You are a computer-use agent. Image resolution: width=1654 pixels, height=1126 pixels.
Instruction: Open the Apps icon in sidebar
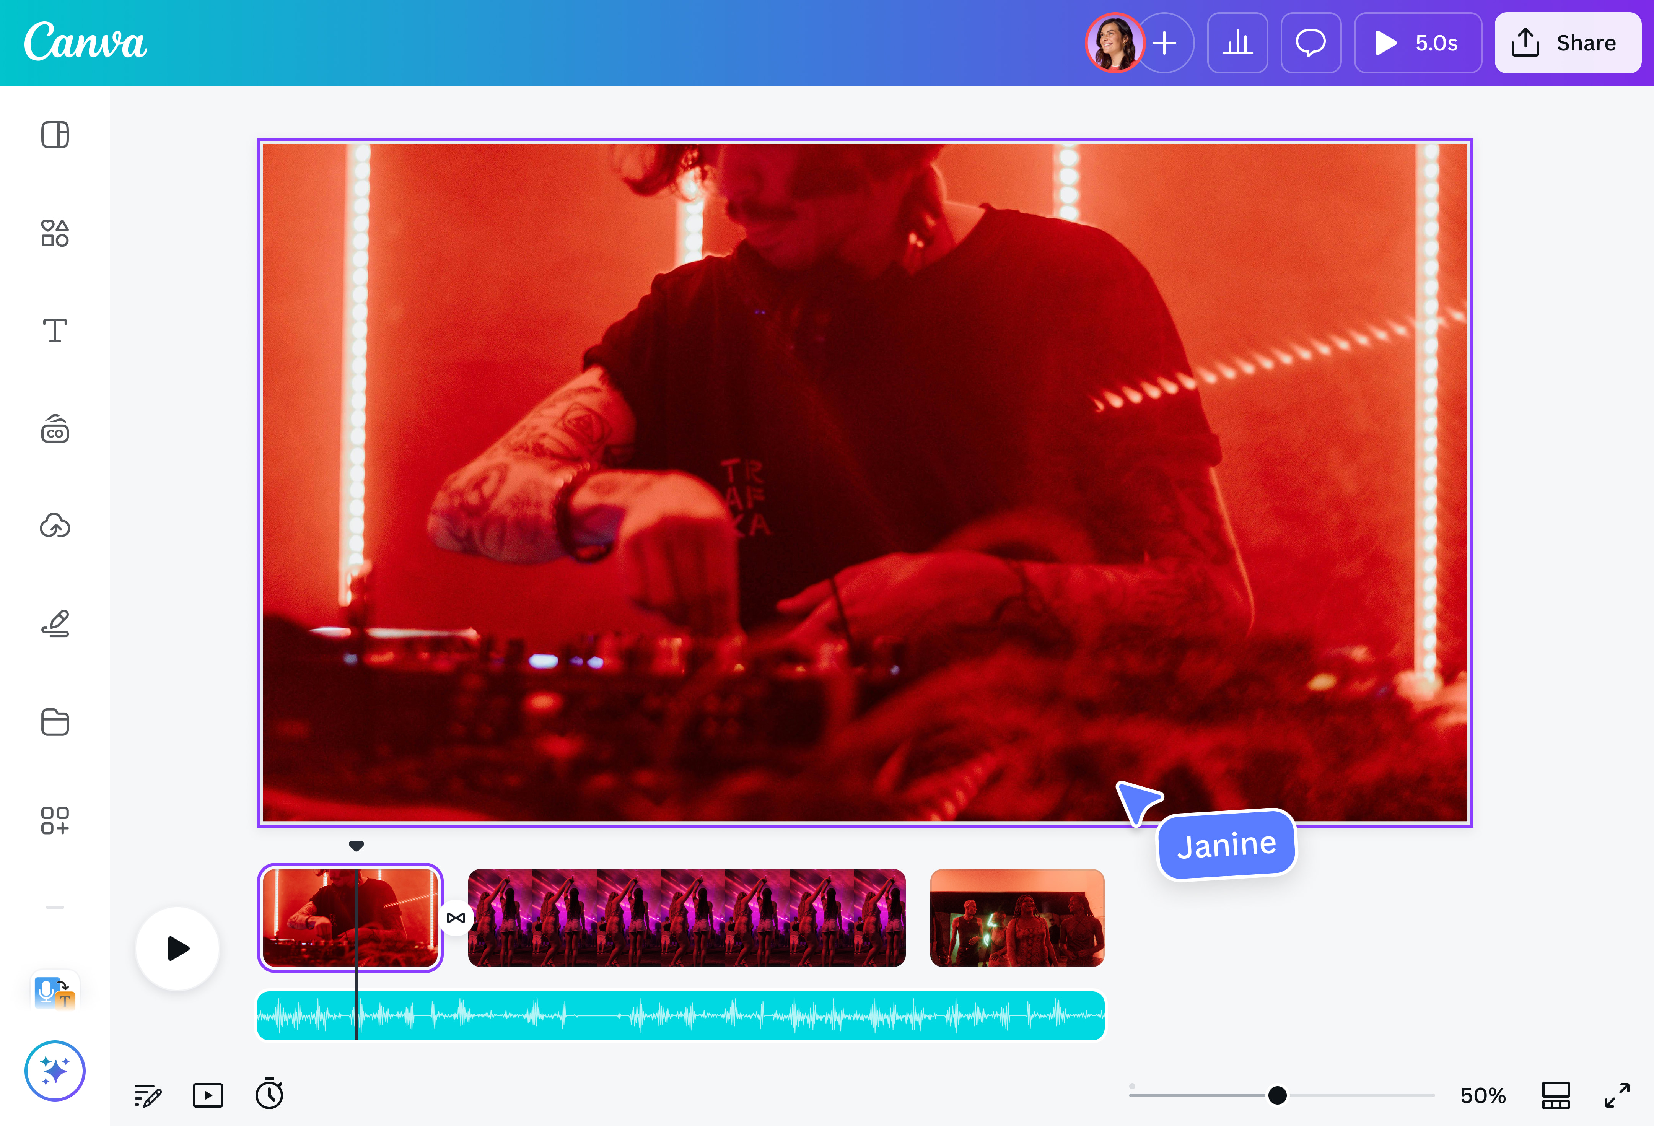coord(55,820)
